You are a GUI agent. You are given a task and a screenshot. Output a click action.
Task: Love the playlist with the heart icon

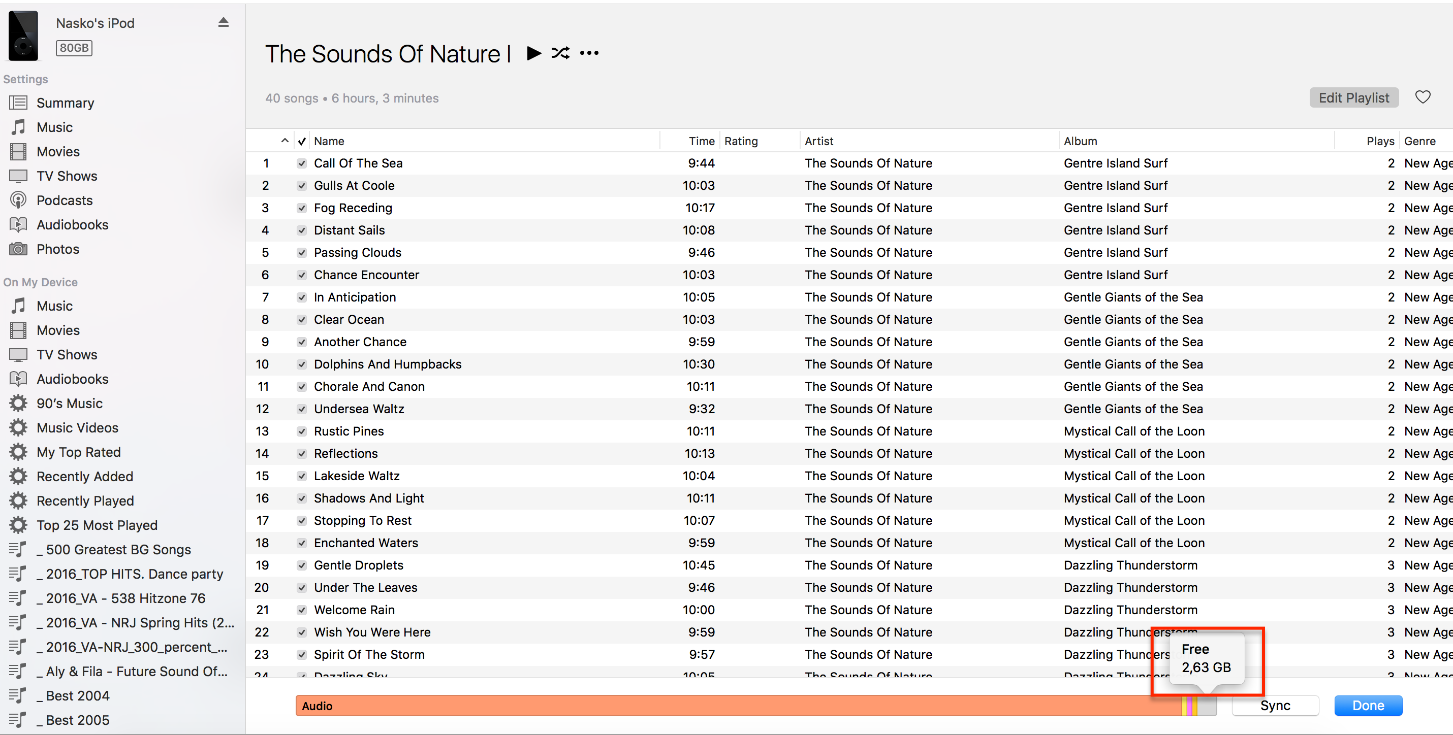(x=1423, y=97)
